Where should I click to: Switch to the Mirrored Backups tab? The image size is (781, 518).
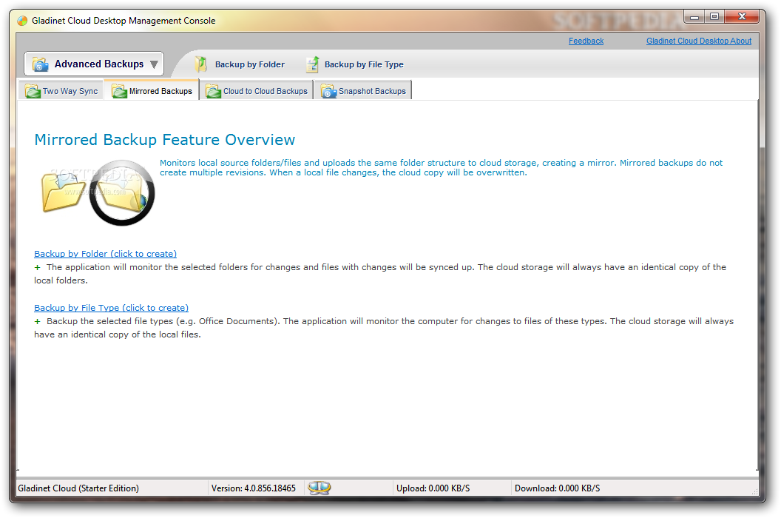pos(152,90)
